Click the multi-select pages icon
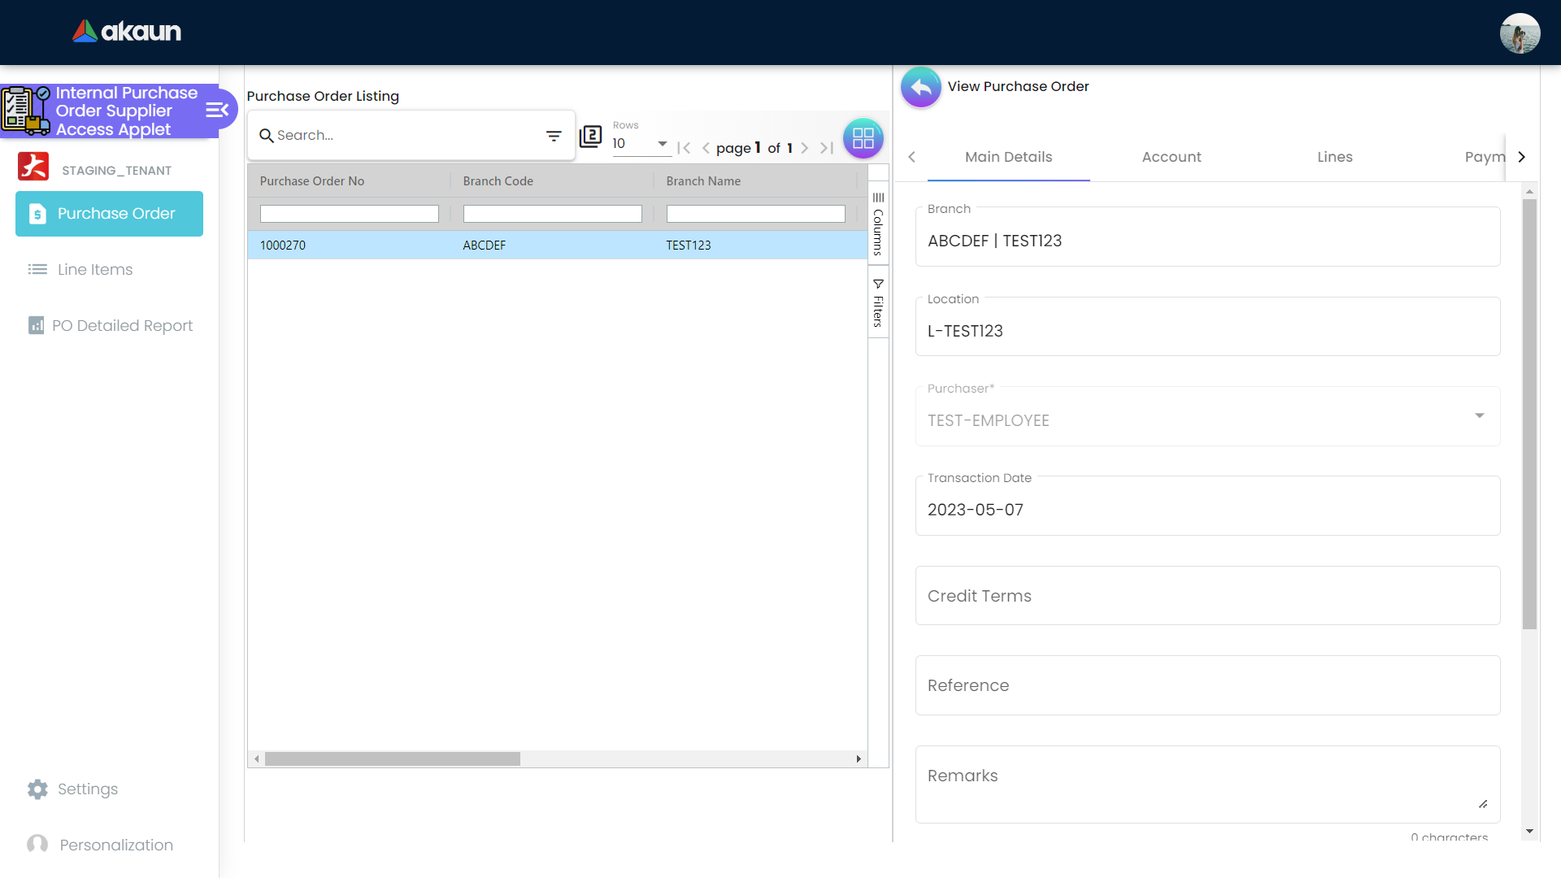 click(590, 136)
